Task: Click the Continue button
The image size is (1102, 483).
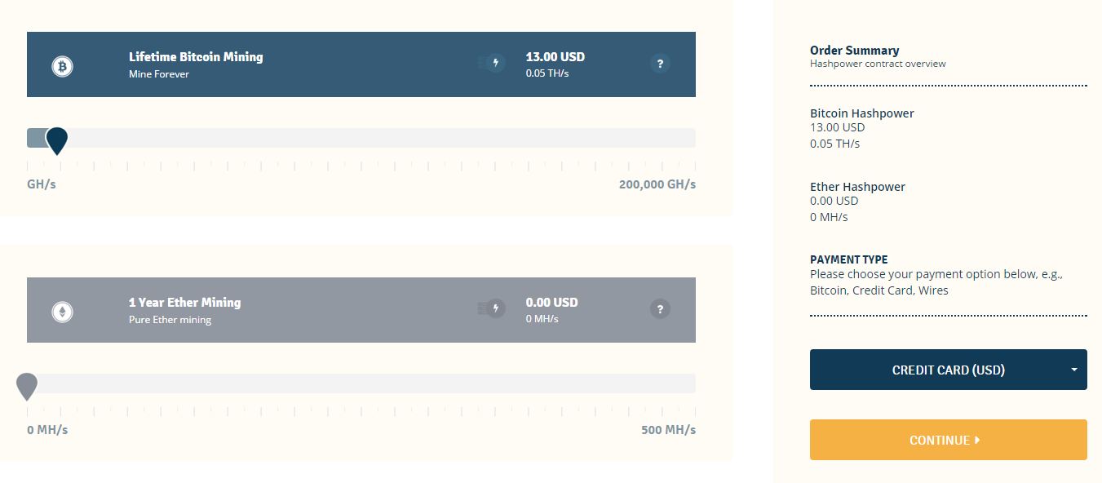Action: 949,440
